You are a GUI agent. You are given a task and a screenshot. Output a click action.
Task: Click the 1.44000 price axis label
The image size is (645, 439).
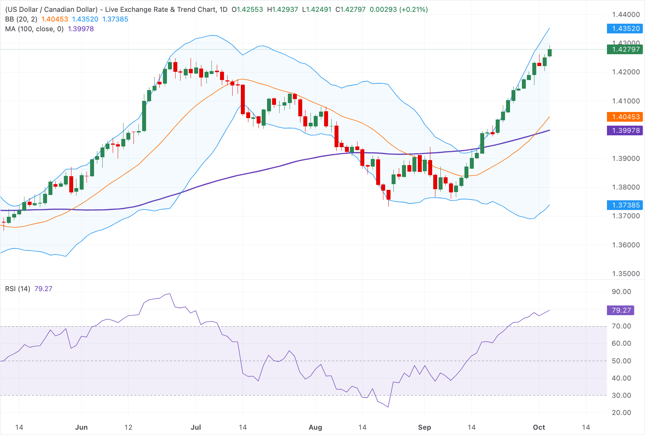click(626, 14)
